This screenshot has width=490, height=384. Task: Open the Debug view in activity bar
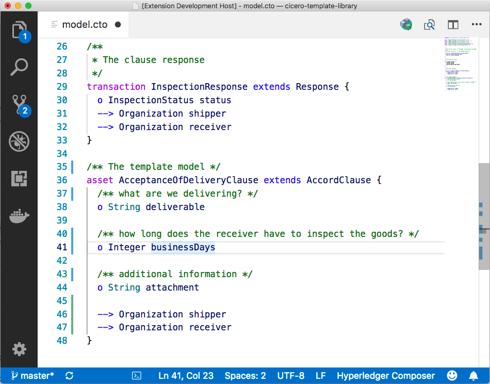pyautogui.click(x=19, y=141)
